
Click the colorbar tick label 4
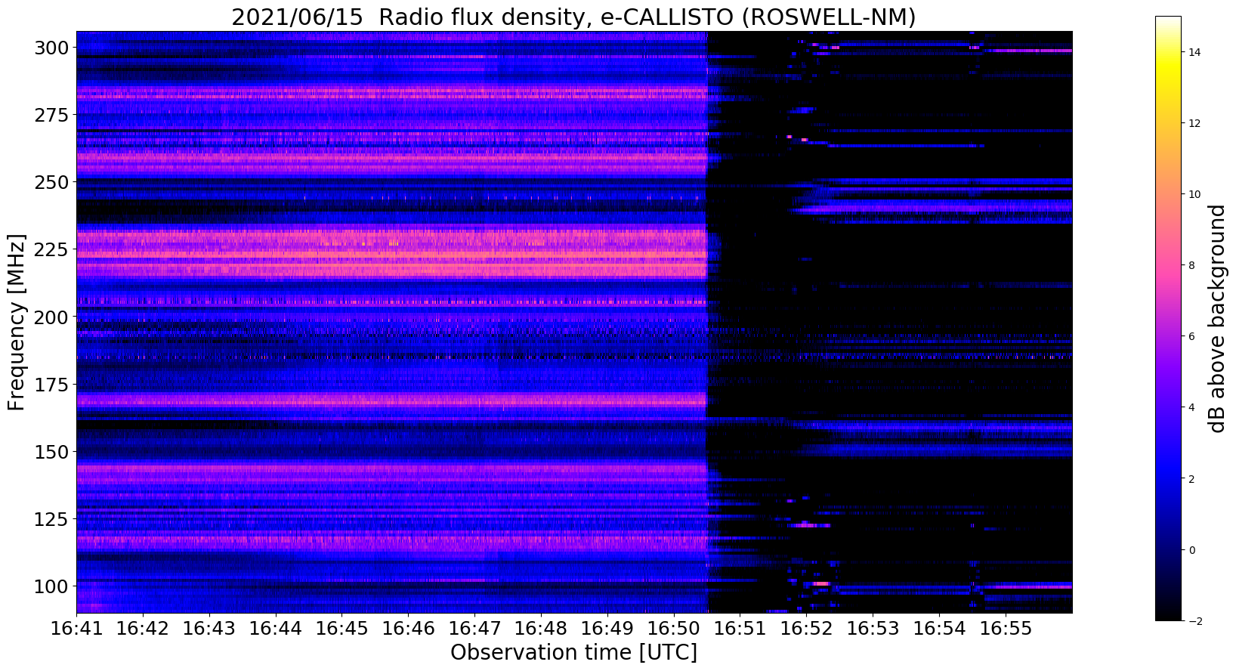(x=1192, y=407)
